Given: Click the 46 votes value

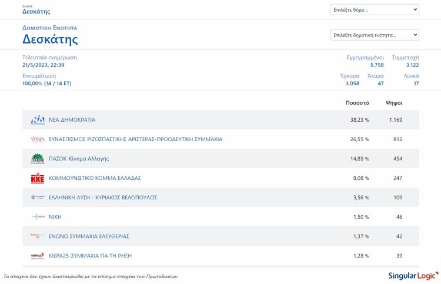Looking at the screenshot, I should tap(399, 217).
